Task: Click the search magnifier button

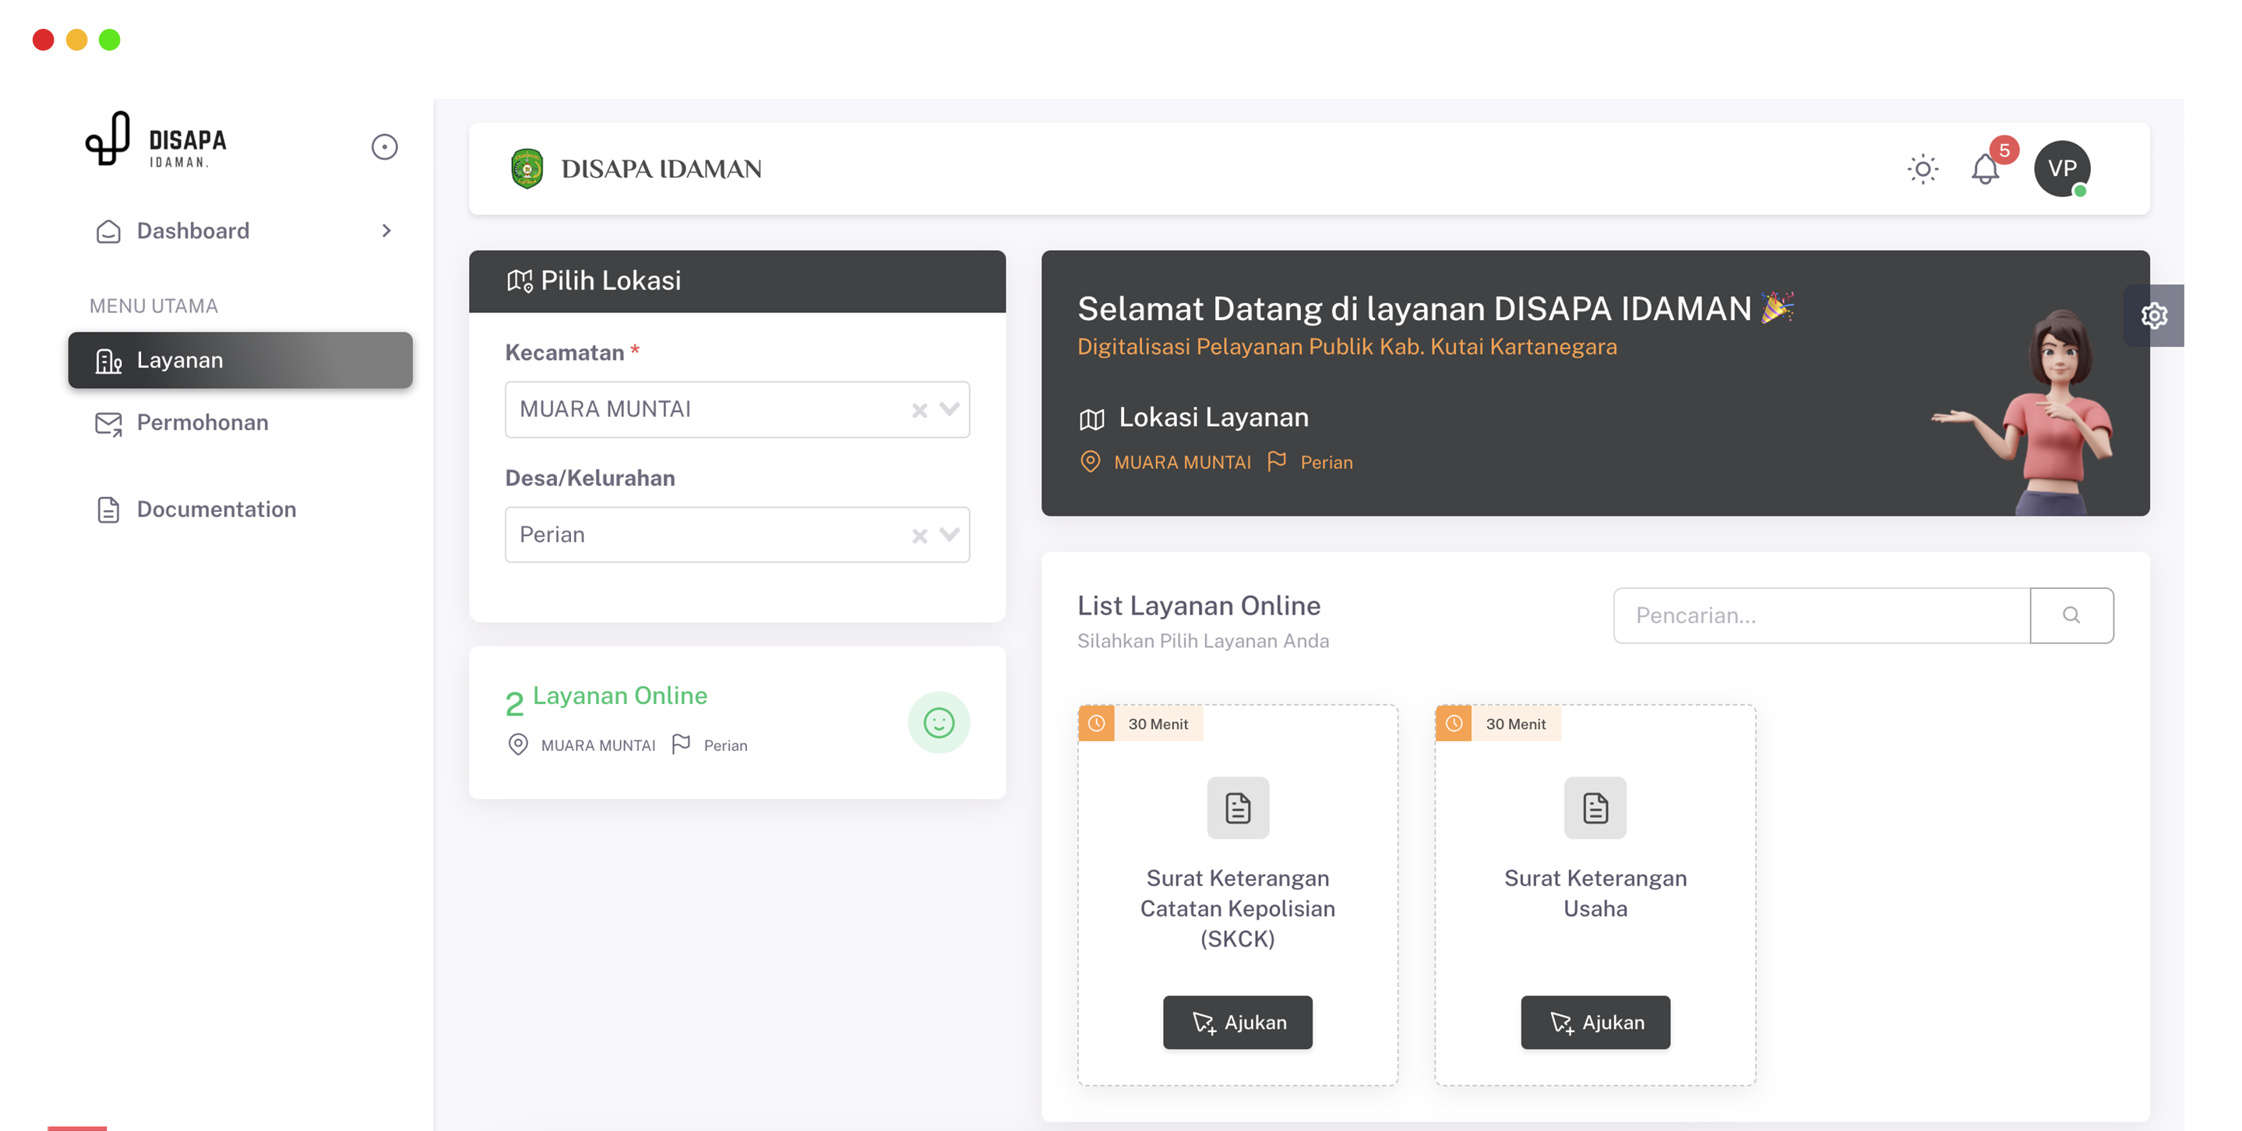Action: pyautogui.click(x=2071, y=615)
